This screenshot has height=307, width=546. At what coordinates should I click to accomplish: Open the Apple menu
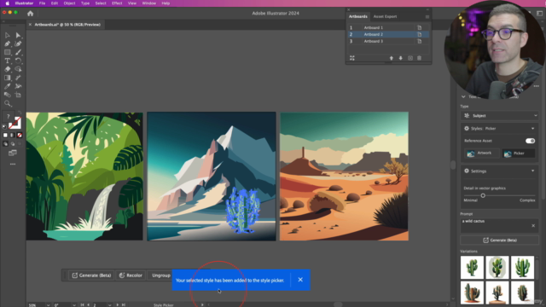tap(7, 3)
